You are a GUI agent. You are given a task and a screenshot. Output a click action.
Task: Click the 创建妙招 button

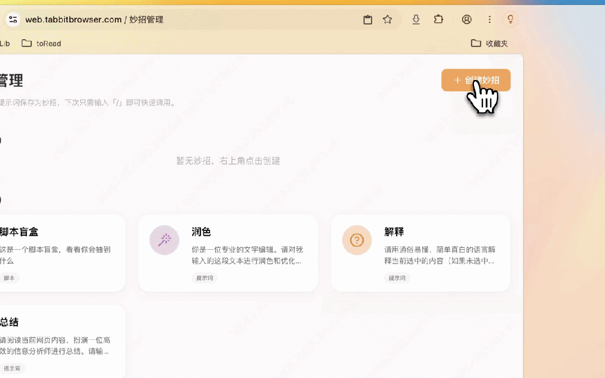tap(476, 80)
